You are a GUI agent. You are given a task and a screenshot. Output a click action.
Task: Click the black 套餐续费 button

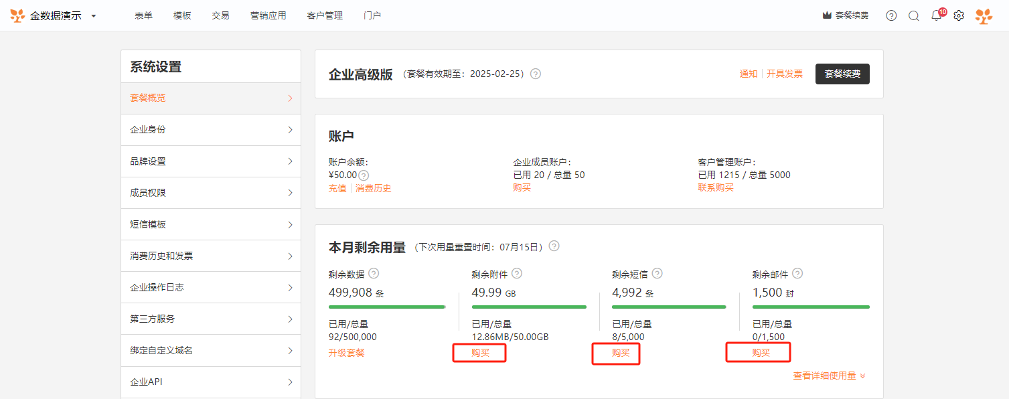[842, 74]
